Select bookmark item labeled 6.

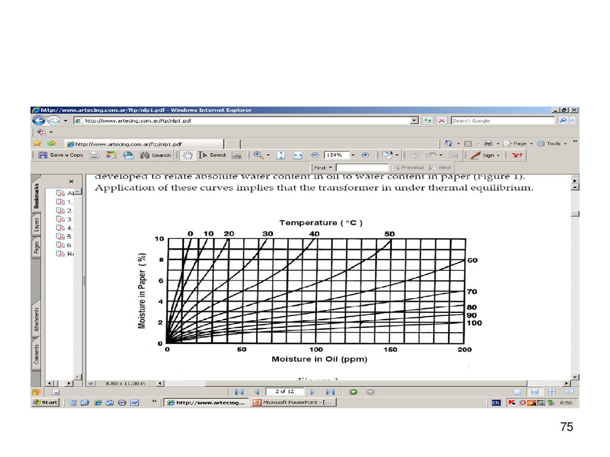point(64,245)
